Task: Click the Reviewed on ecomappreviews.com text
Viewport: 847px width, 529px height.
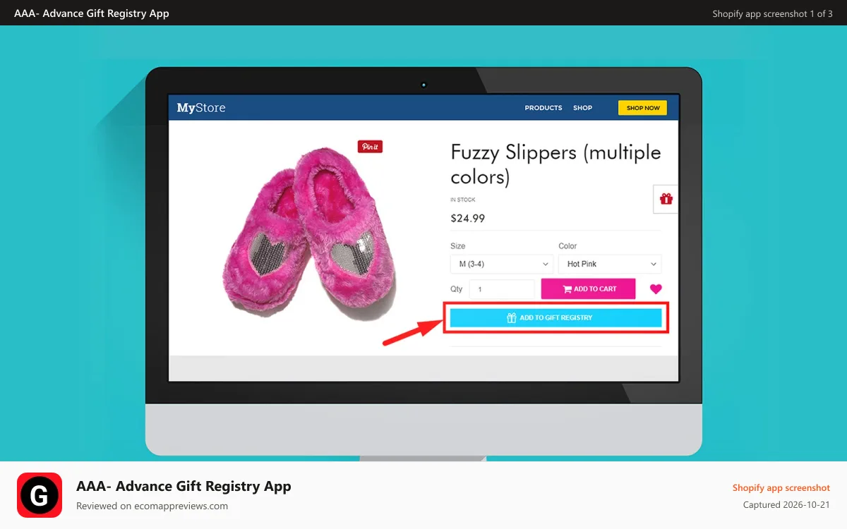Action: 152,506
